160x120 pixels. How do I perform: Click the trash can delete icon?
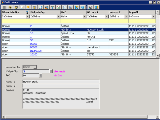[35, 7]
